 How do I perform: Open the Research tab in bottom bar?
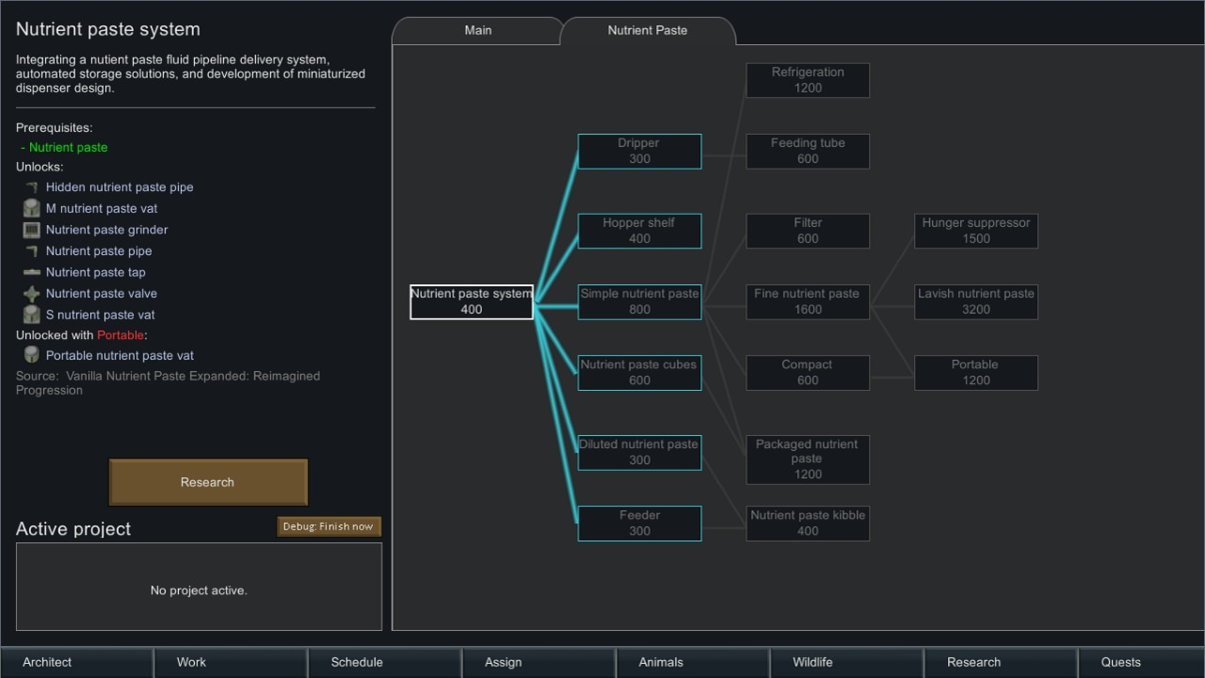click(x=1000, y=662)
